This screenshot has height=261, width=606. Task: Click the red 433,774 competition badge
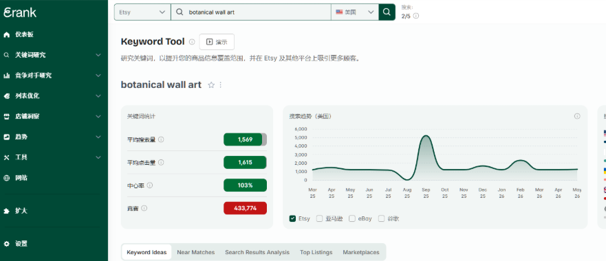tap(245, 208)
